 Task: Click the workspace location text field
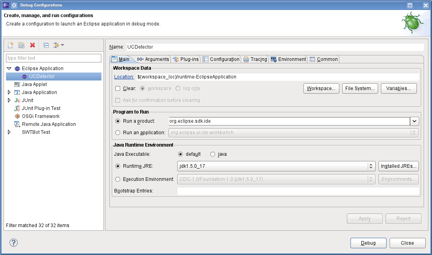pos(278,77)
